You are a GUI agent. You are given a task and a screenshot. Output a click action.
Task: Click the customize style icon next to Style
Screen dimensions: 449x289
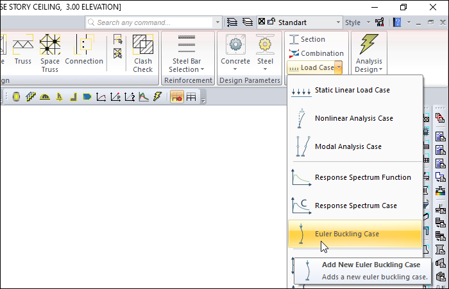pos(380,22)
